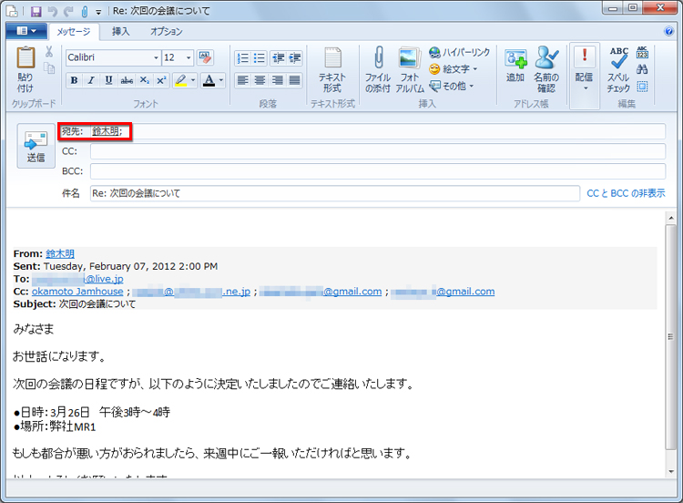Click the Redo icon in title bar
683x503 pixels.
pos(68,11)
